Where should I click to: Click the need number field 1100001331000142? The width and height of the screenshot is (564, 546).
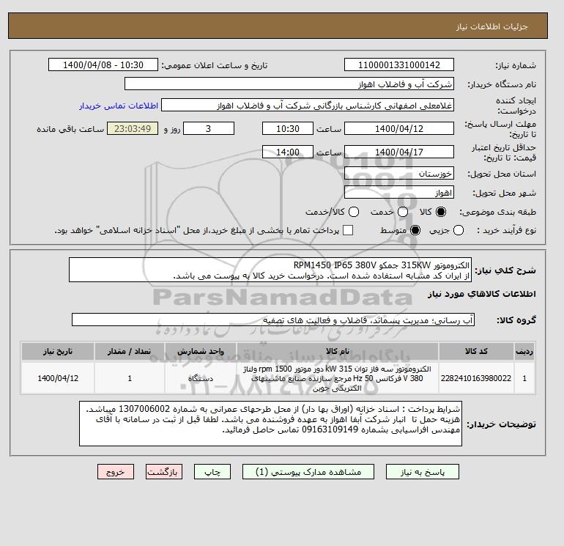399,64
